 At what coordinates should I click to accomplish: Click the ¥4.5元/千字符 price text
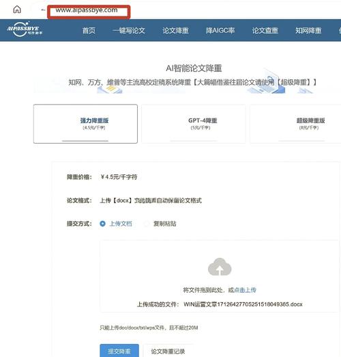point(119,177)
